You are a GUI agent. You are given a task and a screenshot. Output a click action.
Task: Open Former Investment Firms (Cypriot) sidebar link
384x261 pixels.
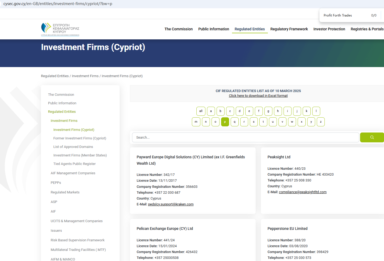pos(79,138)
